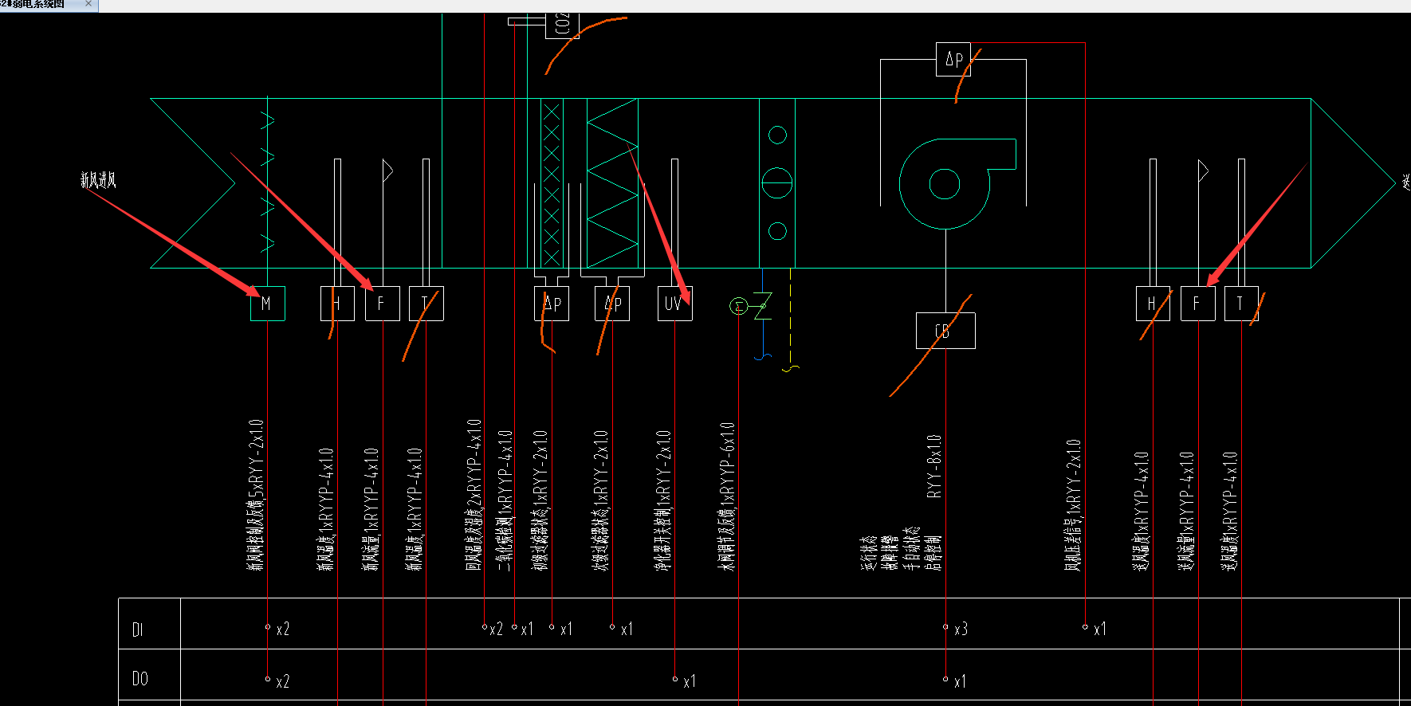Screen dimensions: 1411x706
Task: Click the 启停控制 text
Action: pos(933,552)
